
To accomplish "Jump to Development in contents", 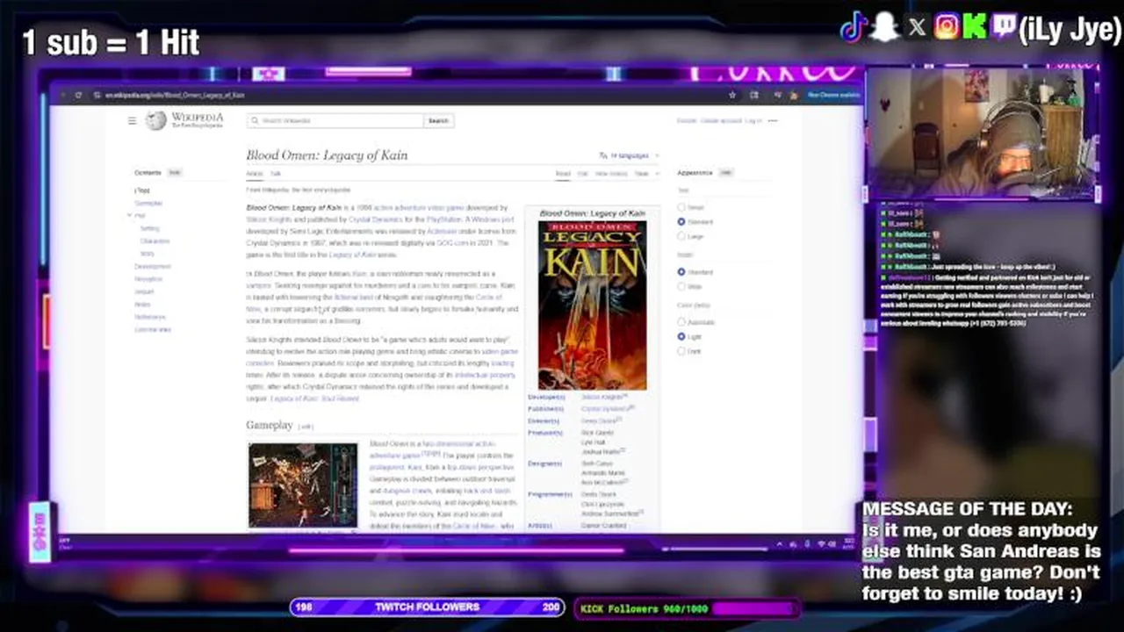I will (153, 266).
